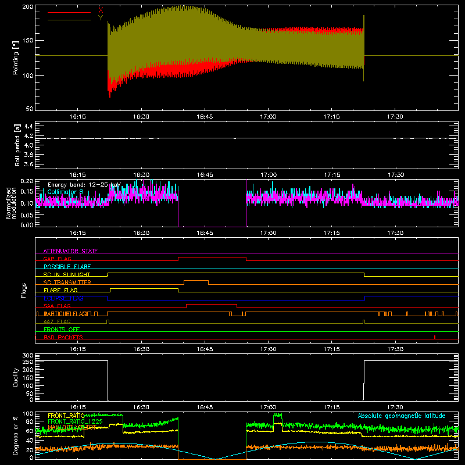Click the red BAD_PACKETS label
The width and height of the screenshot is (465, 465).
(63, 337)
